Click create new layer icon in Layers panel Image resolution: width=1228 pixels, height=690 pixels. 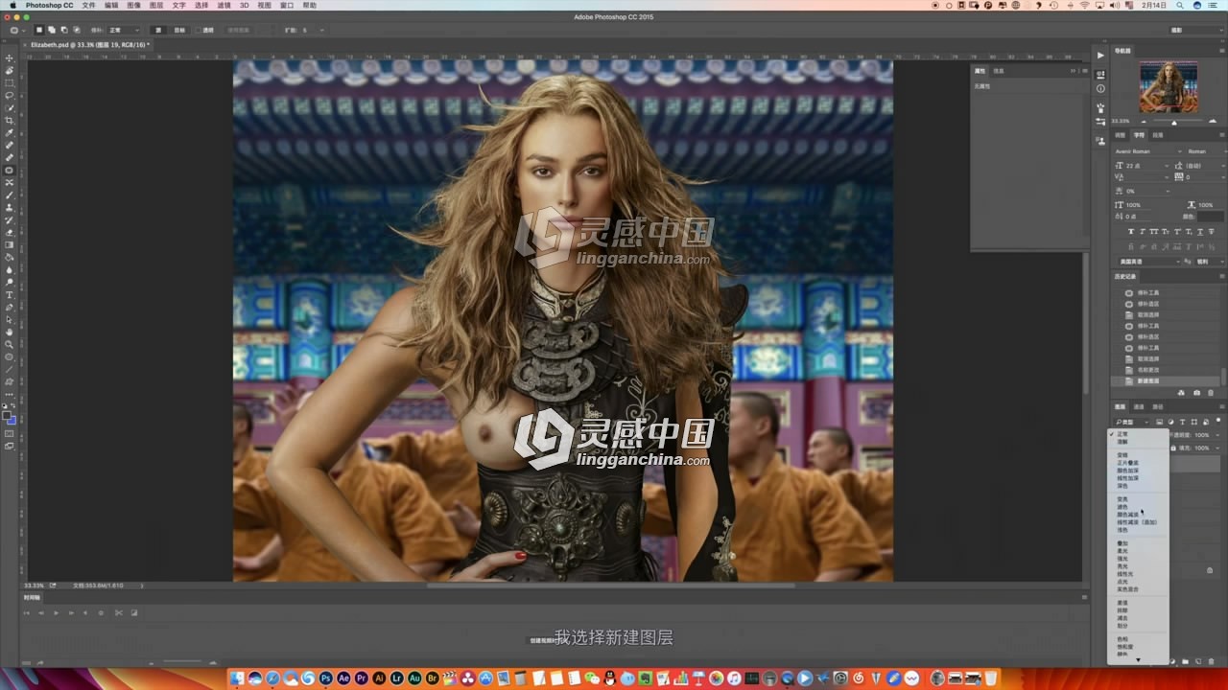pyautogui.click(x=1196, y=662)
